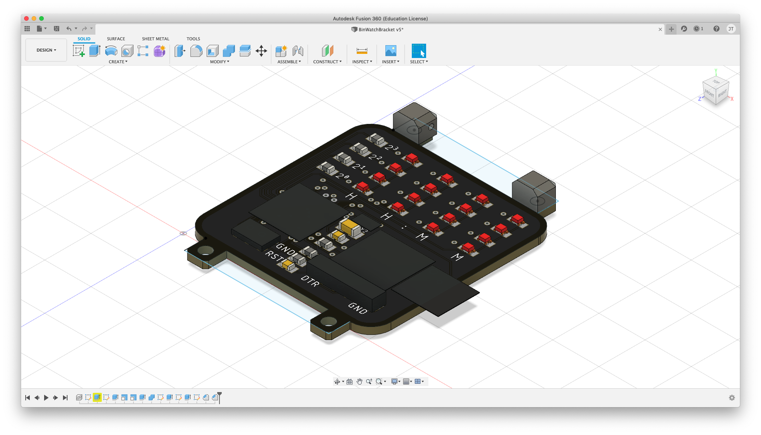Viewport: 761px width, 435px height.
Task: Expand the INSERT menu
Action: coord(391,62)
